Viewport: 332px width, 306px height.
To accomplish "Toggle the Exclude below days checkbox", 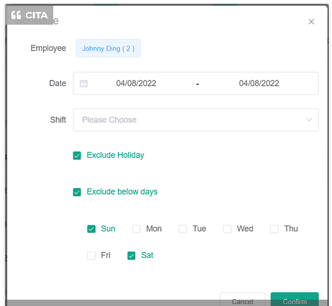I will pos(77,192).
